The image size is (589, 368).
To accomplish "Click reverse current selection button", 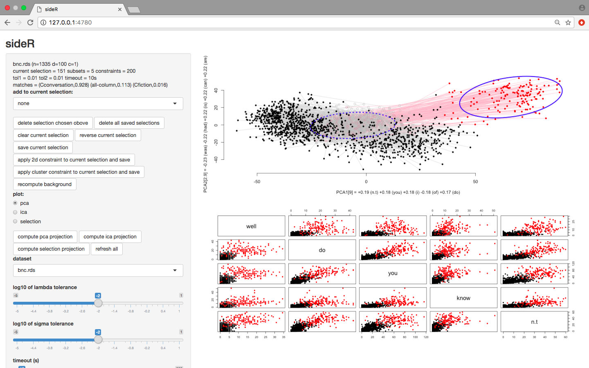I will [x=108, y=135].
